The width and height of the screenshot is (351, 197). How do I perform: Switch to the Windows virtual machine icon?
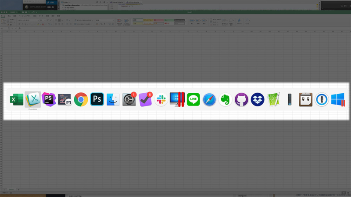[x=338, y=99]
